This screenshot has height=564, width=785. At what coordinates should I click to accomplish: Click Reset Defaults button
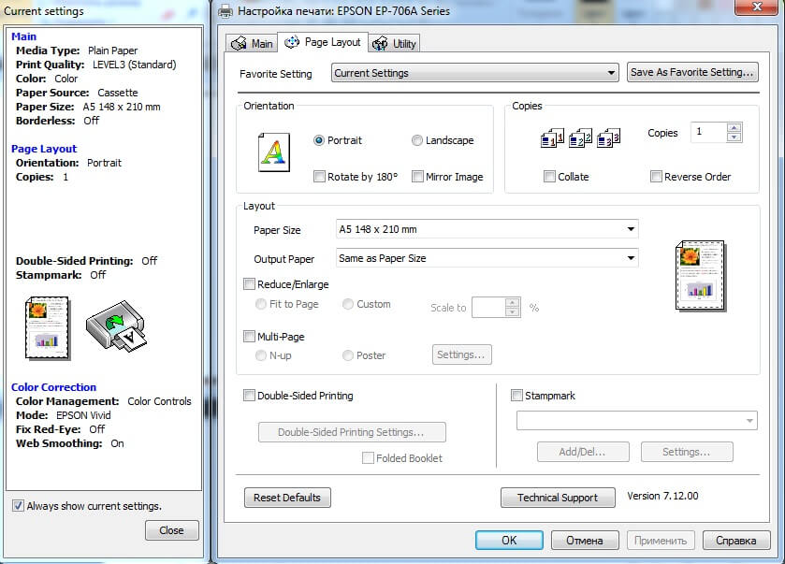(x=287, y=498)
